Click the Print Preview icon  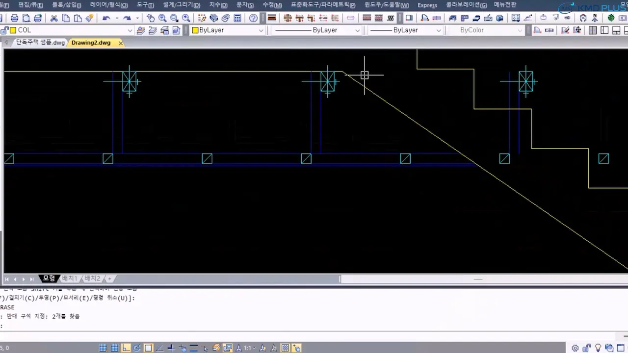pos(26,18)
